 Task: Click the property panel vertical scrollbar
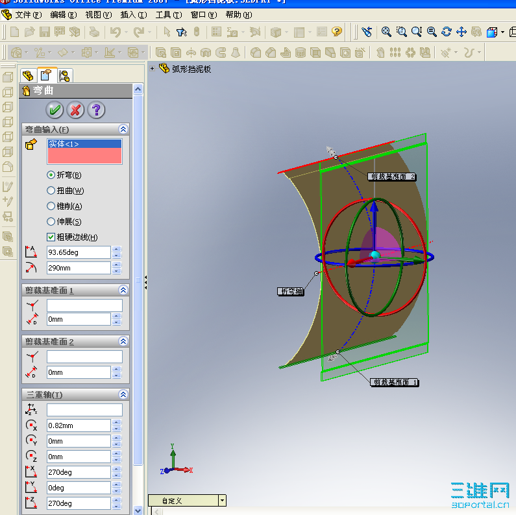pyautogui.click(x=138, y=280)
